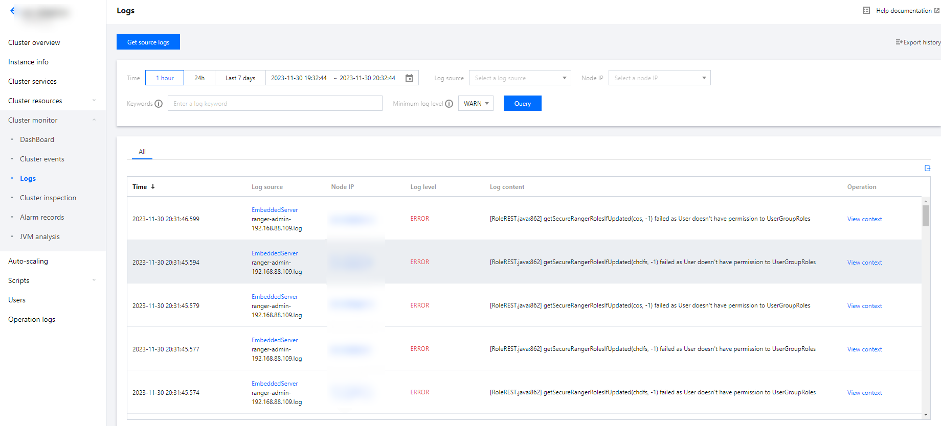Click the log keyword input field

point(275,104)
